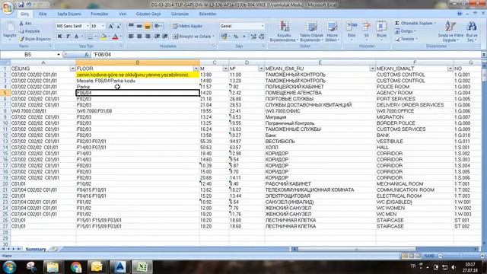Click the decrease indent icon
Screen dimensions: 487x274
(x=157, y=37)
